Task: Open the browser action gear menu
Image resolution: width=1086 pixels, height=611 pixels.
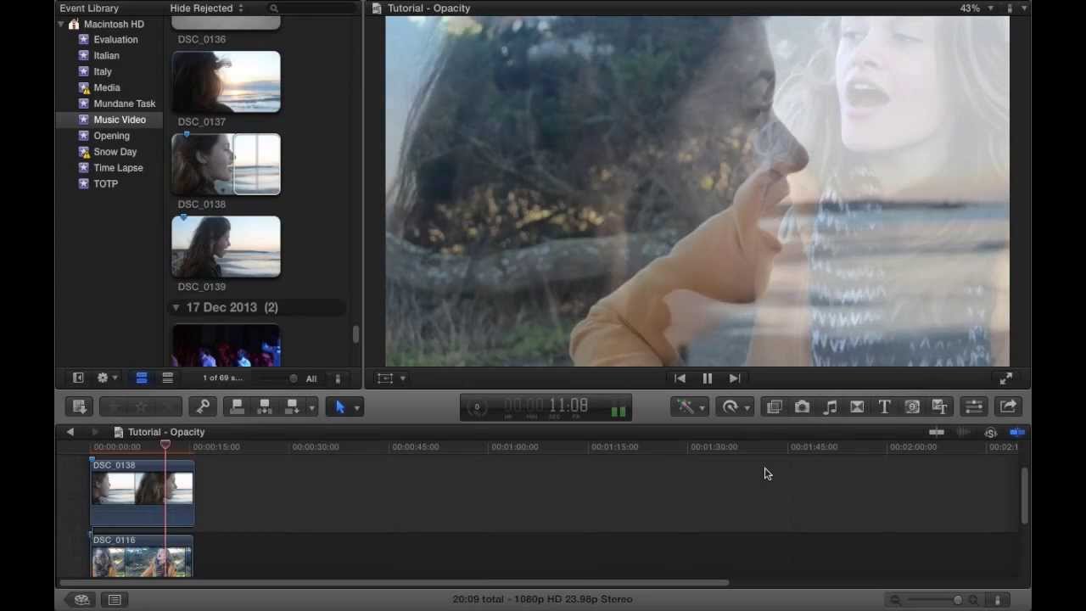Action: click(107, 378)
